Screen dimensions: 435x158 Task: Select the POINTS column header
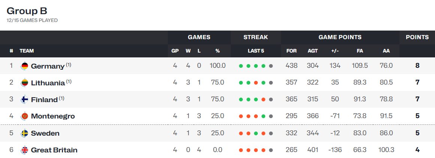point(417,37)
